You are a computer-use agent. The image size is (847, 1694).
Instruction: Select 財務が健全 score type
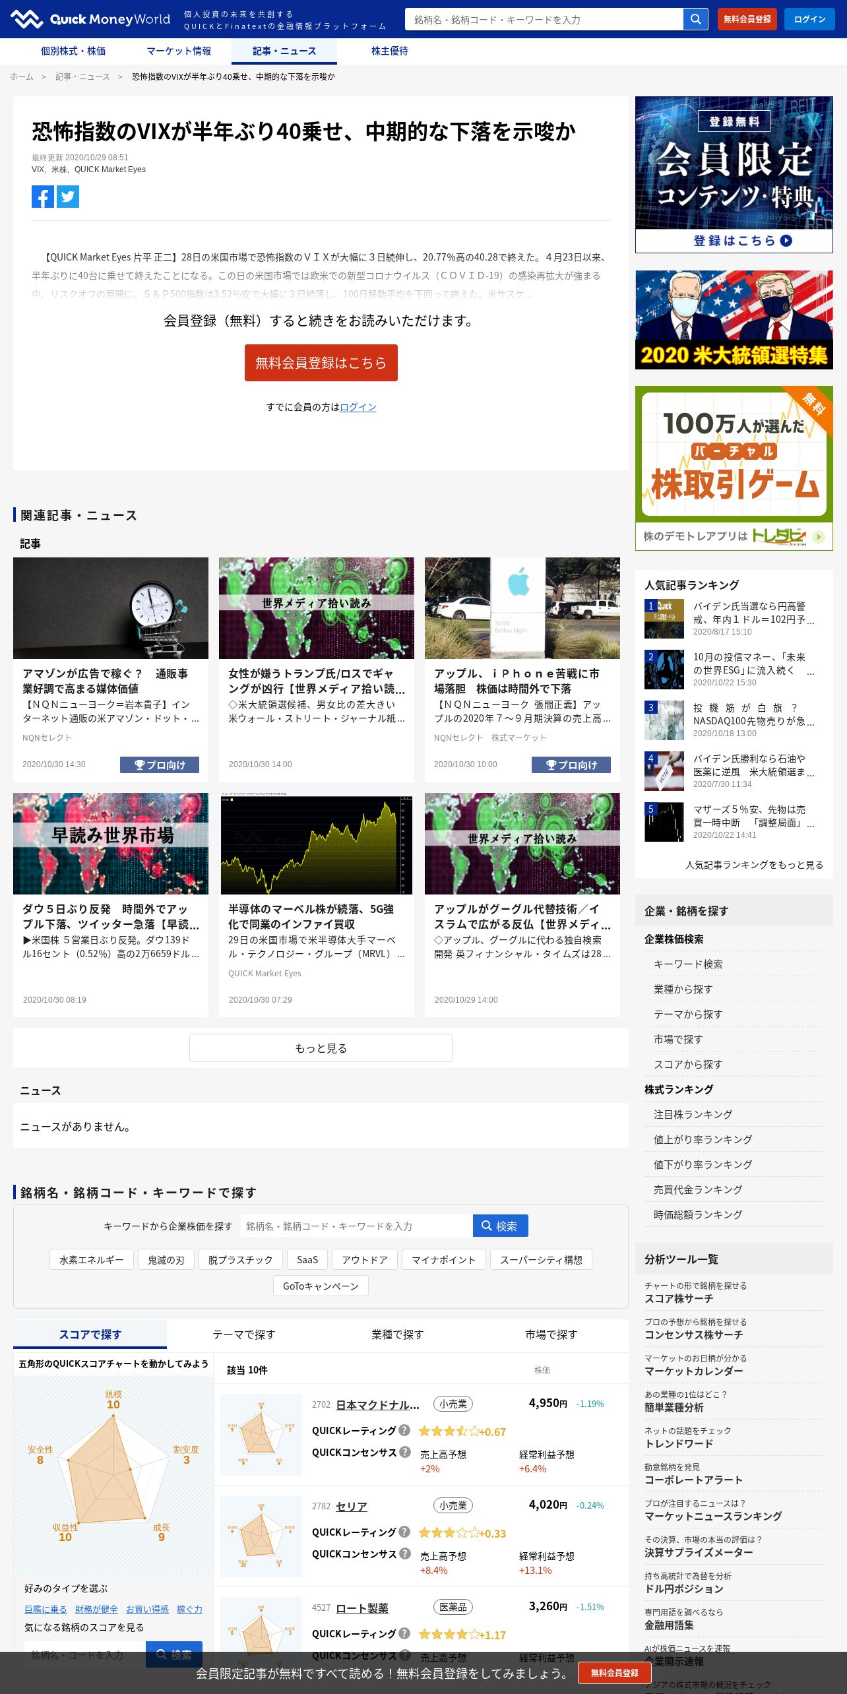point(96,1609)
